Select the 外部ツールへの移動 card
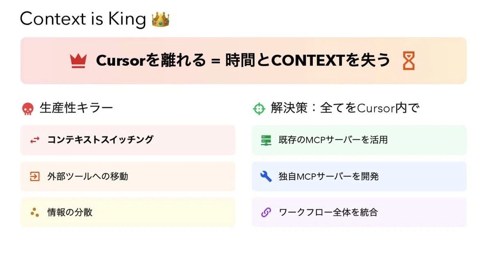The image size is (492, 253). click(x=128, y=176)
